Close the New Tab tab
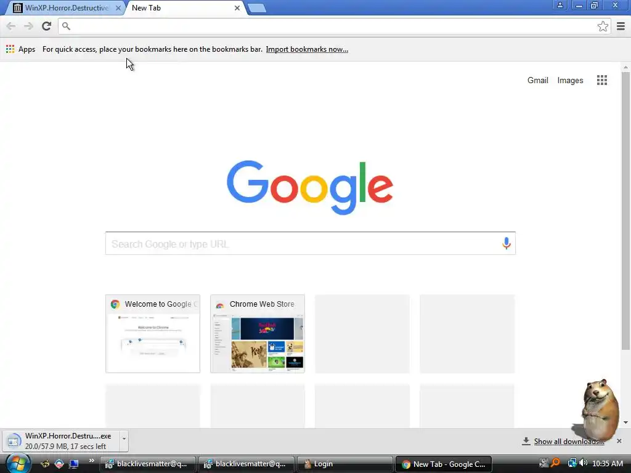This screenshot has width=631, height=473. point(237,7)
